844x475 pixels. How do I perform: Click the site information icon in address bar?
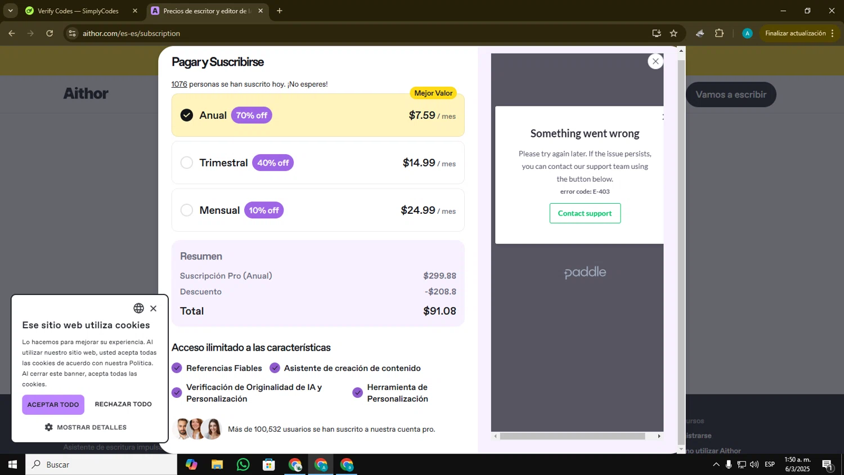pyautogui.click(x=72, y=33)
